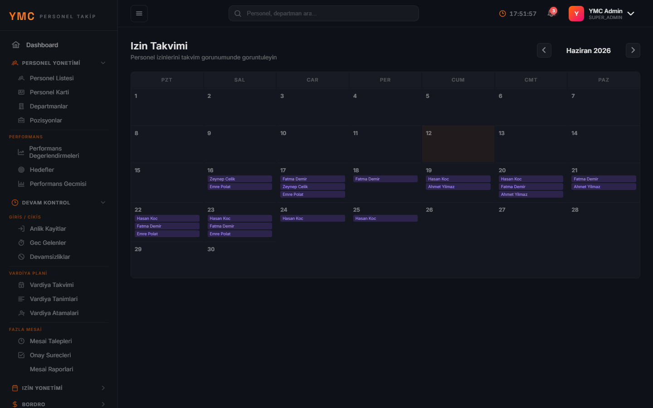Viewport: 653px width, 408px height.
Task: Click the Vardiya Takvimi calendar icon
Action: click(21, 285)
